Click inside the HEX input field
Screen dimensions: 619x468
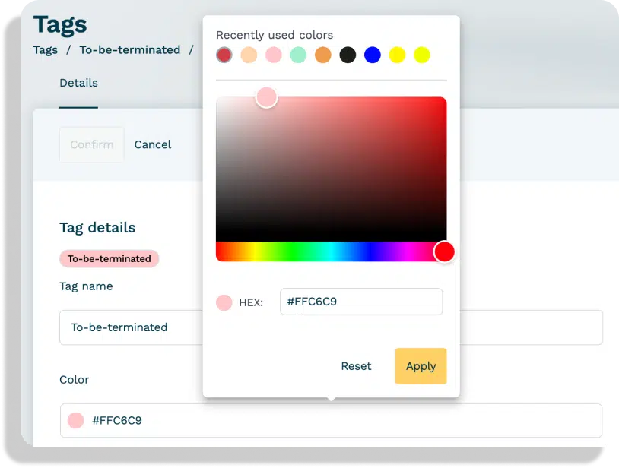[360, 302]
